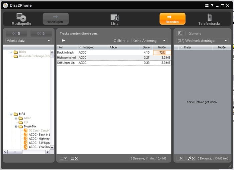Open the Zielbitrate Keine Änderung dropdown

(149, 40)
